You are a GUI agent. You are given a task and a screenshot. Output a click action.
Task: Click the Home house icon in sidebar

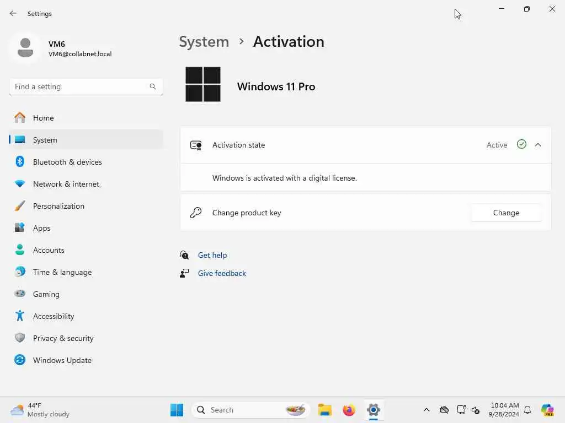pos(20,118)
